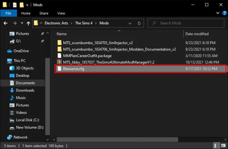Screen dimensions: 228x149
Task: Open Local Disk (C:) in navigation pane
Action: (x=27, y=120)
